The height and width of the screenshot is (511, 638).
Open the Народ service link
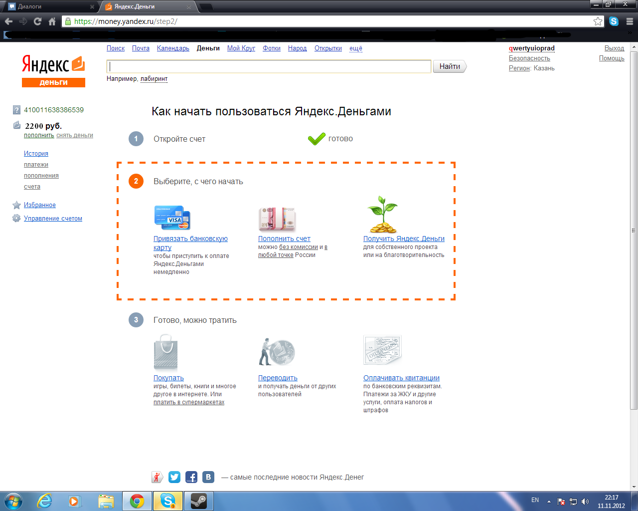pos(298,48)
